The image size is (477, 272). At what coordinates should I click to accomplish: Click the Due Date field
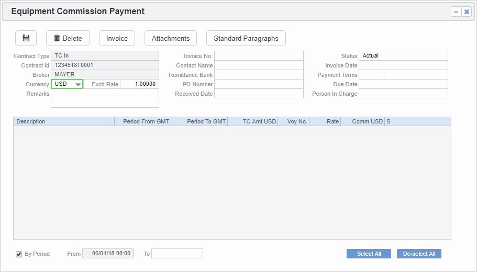403,84
